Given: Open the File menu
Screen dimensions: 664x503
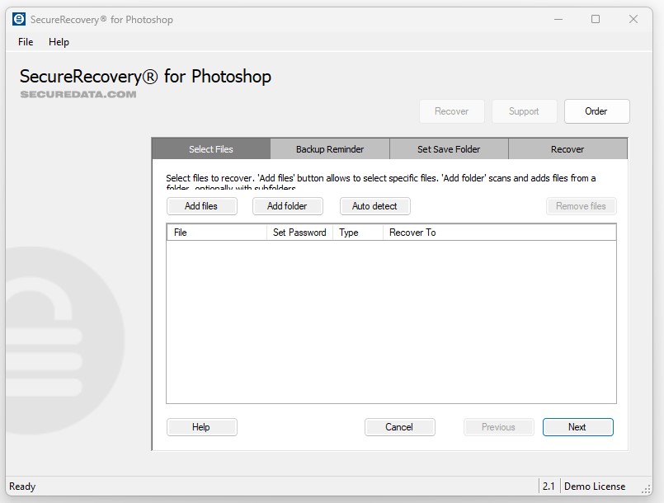Looking at the screenshot, I should tap(25, 42).
